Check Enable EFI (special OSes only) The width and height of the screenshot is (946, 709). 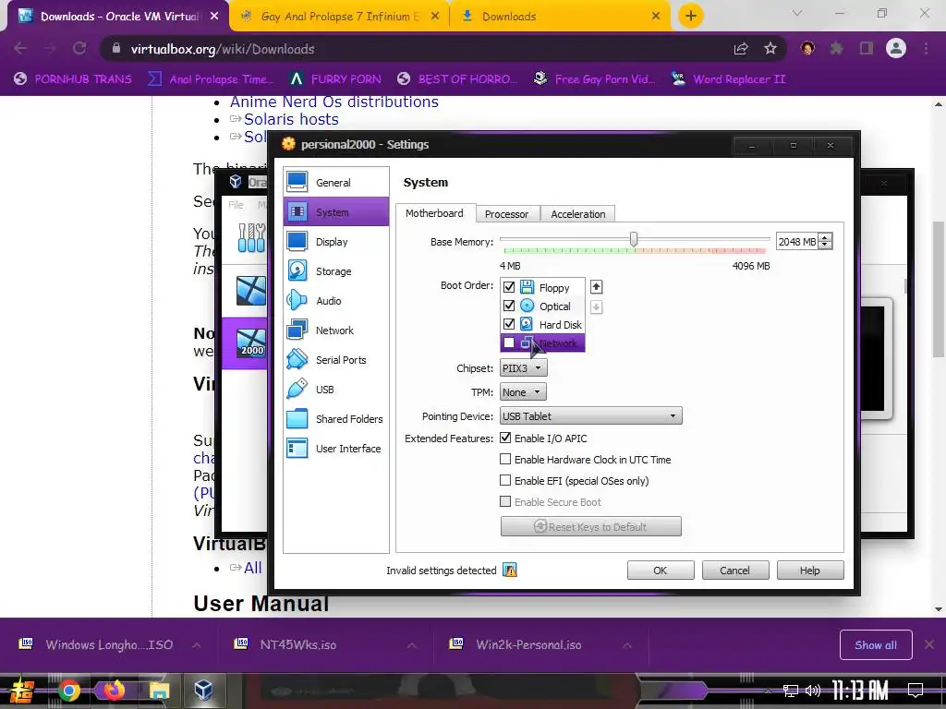(505, 480)
